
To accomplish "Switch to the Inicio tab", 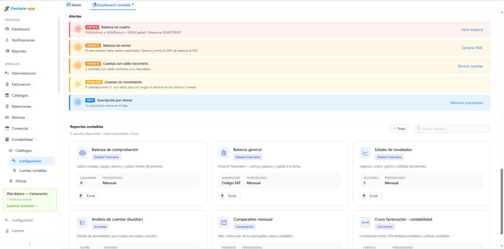I will click(74, 5).
